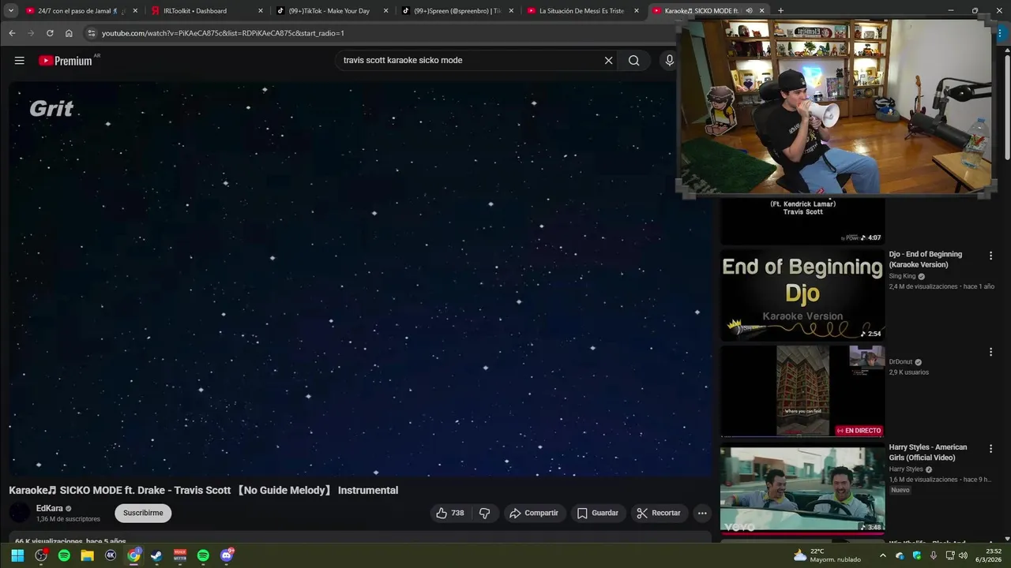1011x568 pixels.
Task: Open options menu for DrDonut stream
Action: click(x=990, y=352)
